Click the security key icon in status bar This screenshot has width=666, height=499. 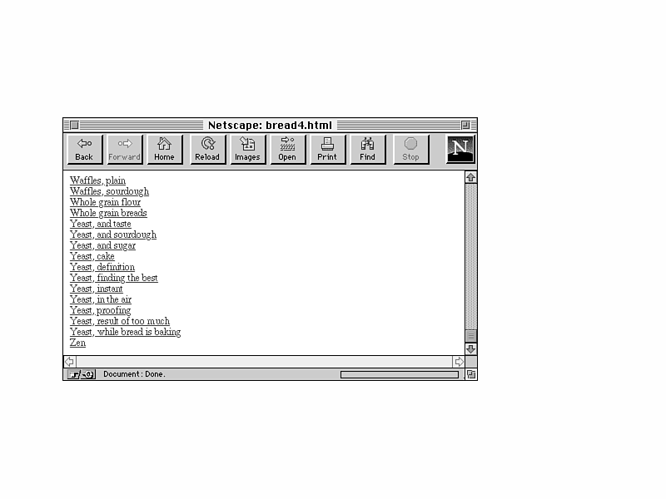coord(82,374)
